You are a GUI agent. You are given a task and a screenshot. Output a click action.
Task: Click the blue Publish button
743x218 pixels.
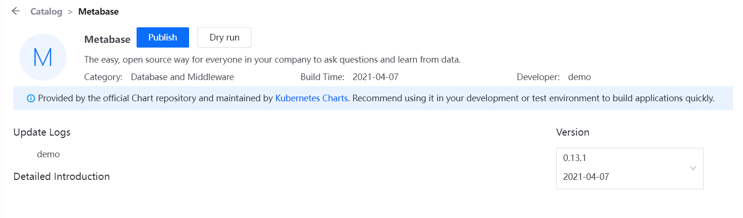163,38
